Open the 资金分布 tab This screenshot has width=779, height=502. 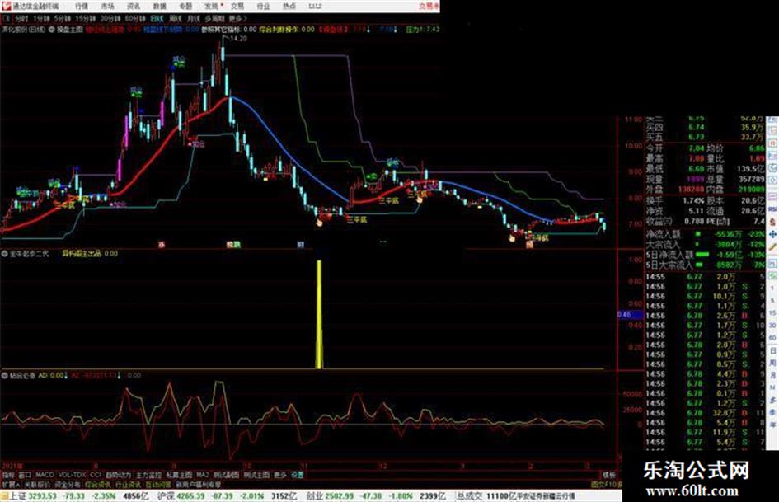click(x=67, y=484)
